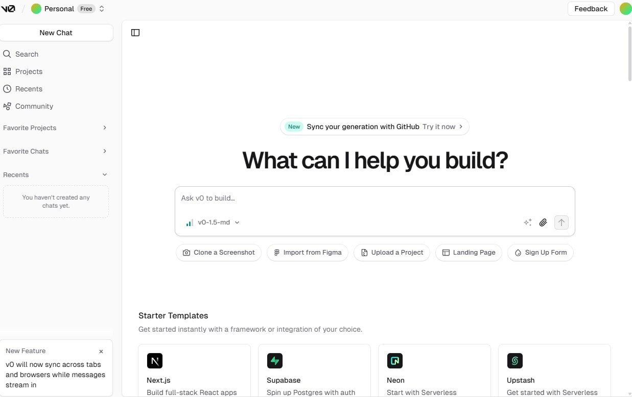
Task: Go to Community in the sidebar
Action: (x=34, y=106)
